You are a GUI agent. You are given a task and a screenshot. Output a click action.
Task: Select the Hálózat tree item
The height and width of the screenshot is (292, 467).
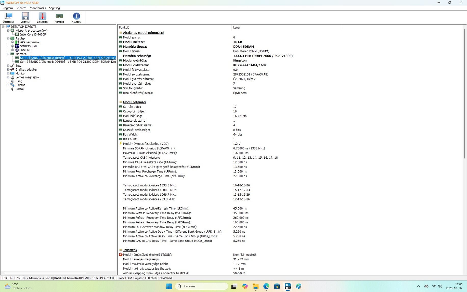click(20, 85)
